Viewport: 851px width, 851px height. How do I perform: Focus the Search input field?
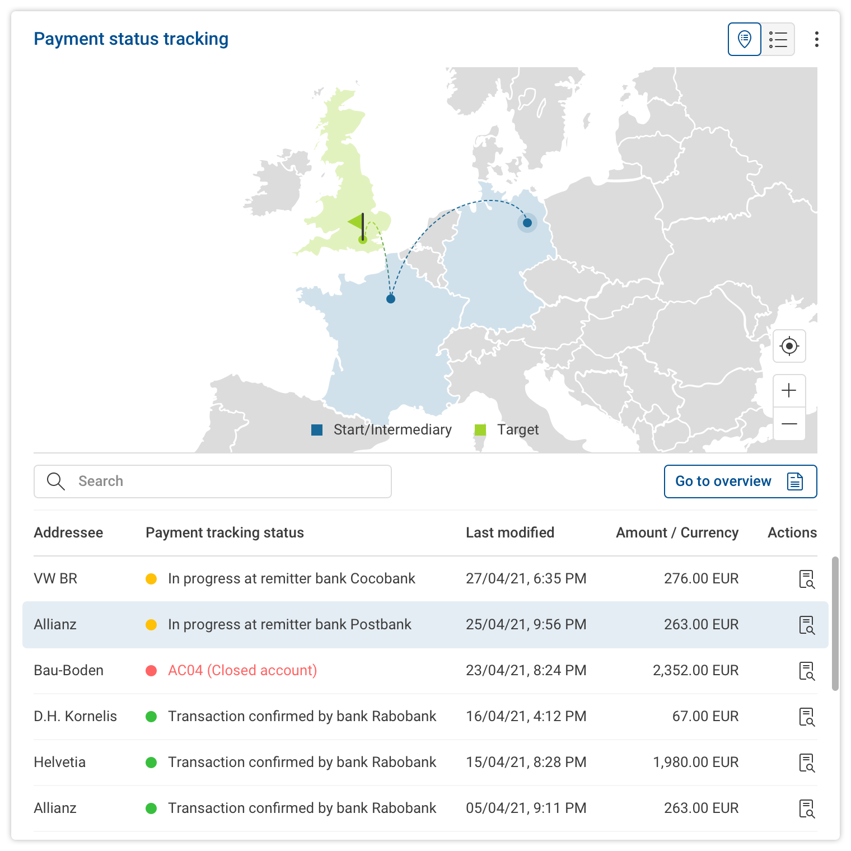[224, 481]
